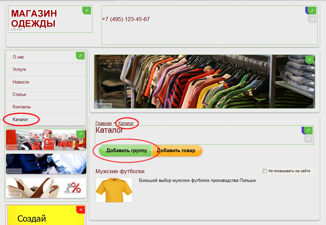Viewport: 326px width, 225px height.
Task: Click the edit pencil on the phone number block
Action: 312,10
